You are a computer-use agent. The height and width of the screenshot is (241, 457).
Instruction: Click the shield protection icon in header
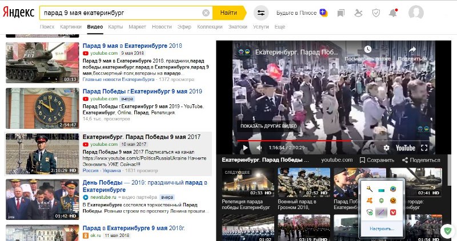tap(376, 13)
